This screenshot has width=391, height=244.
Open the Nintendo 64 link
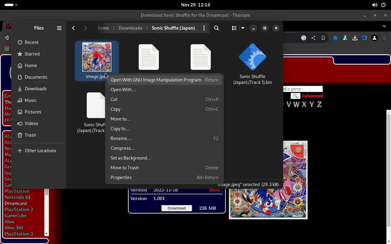coord(17,197)
